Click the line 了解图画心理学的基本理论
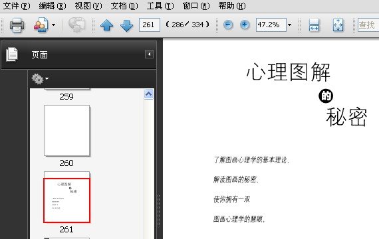 click(251, 160)
